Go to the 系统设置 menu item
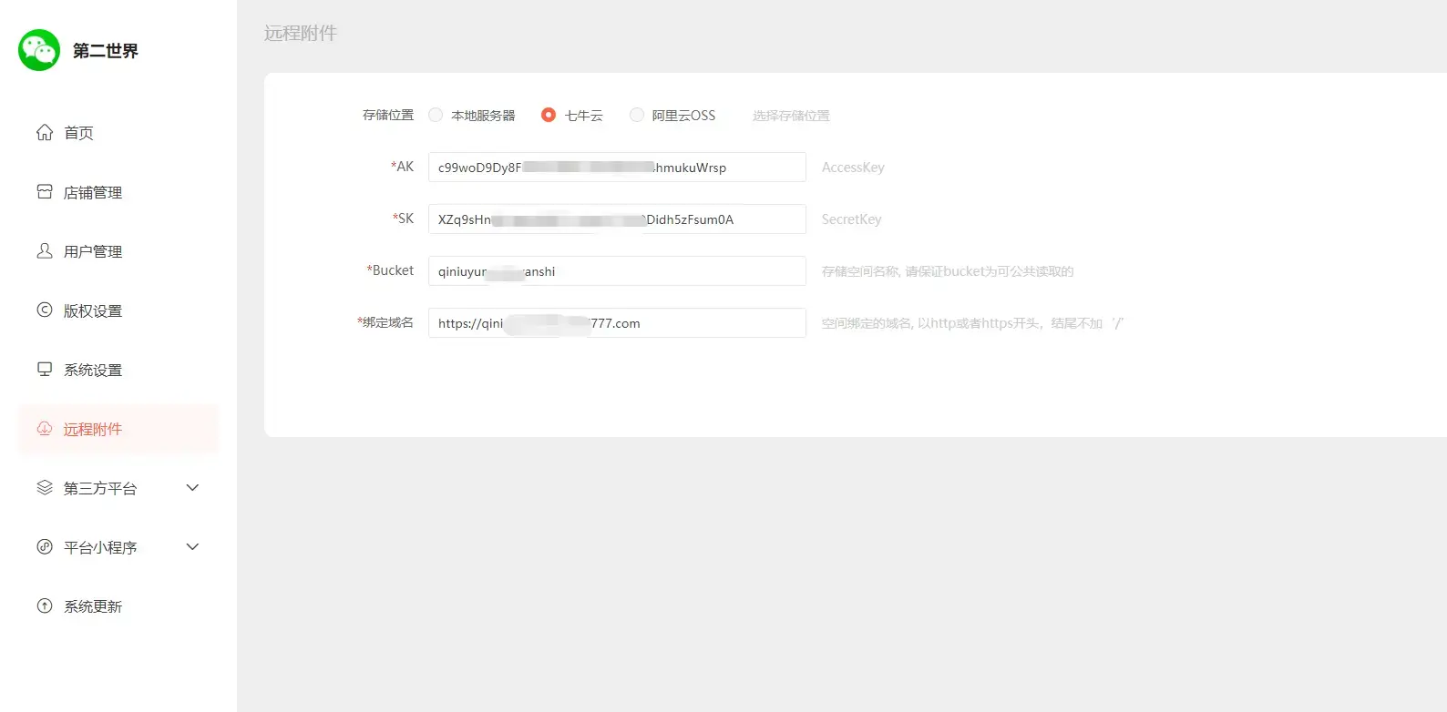This screenshot has width=1447, height=712. [x=93, y=371]
